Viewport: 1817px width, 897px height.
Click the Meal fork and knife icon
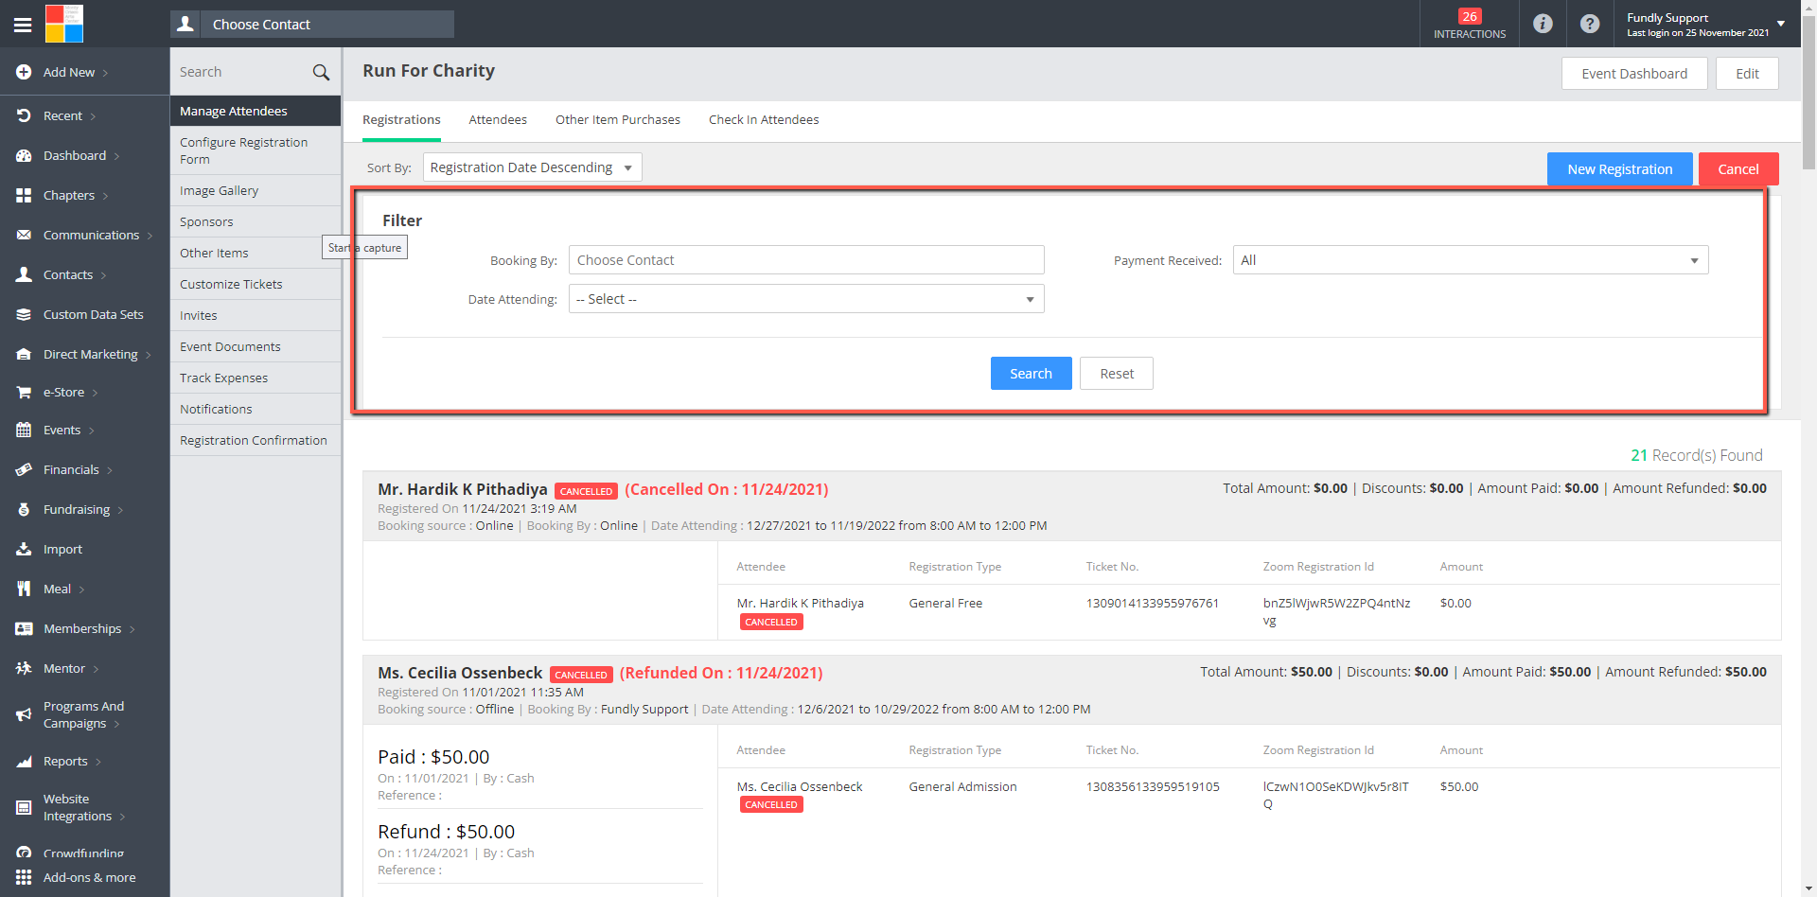coord(24,589)
